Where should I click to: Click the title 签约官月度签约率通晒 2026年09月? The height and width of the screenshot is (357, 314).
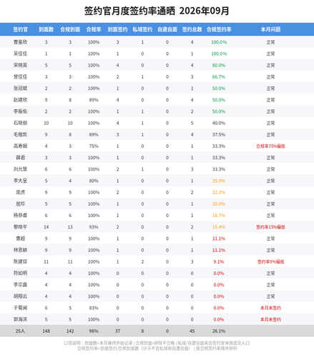tap(157, 11)
